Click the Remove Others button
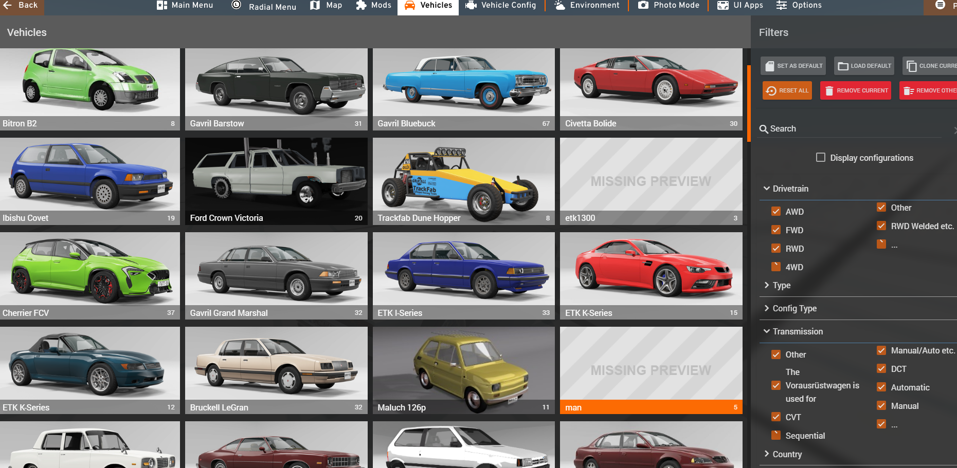957x468 pixels. [929, 90]
